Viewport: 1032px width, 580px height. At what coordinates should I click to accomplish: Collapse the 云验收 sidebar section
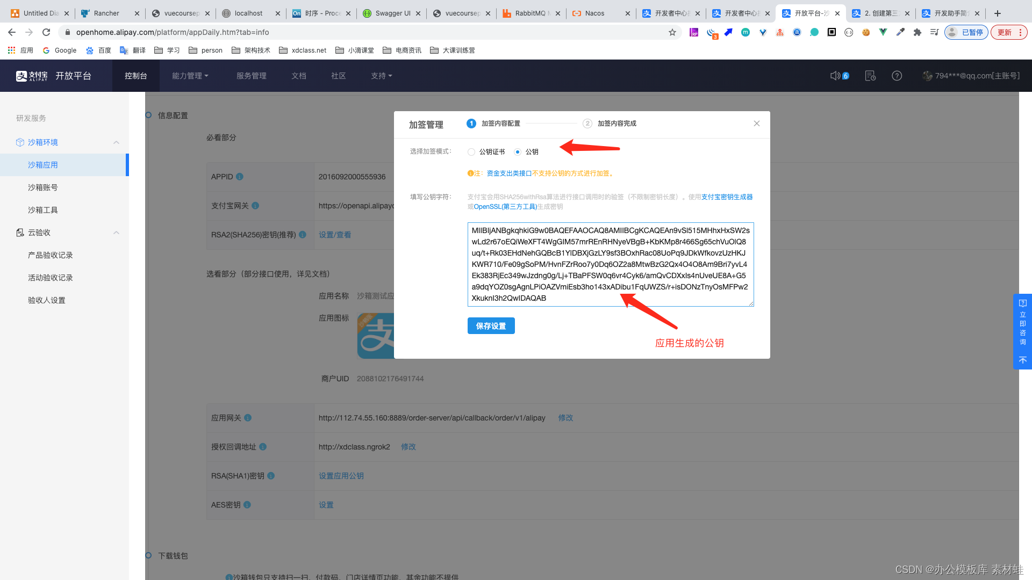[x=116, y=233]
